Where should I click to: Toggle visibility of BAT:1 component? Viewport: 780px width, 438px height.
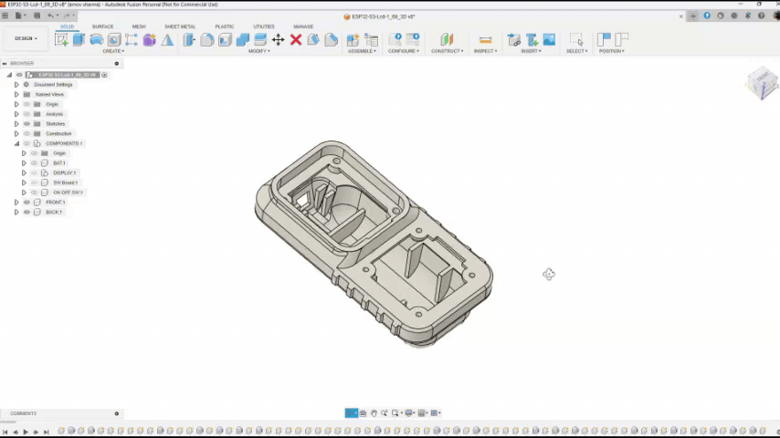(34, 163)
